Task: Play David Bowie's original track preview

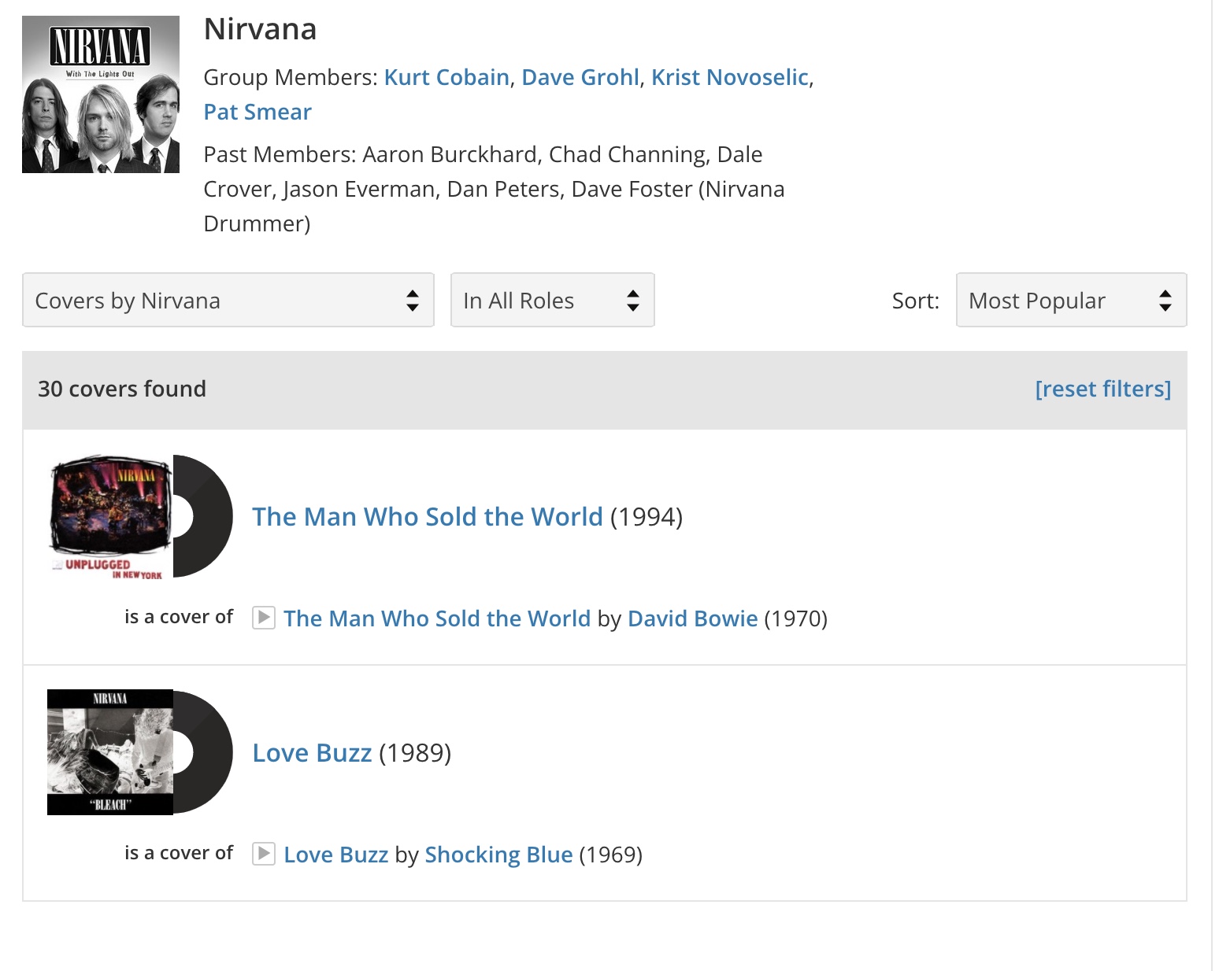Action: (263, 618)
